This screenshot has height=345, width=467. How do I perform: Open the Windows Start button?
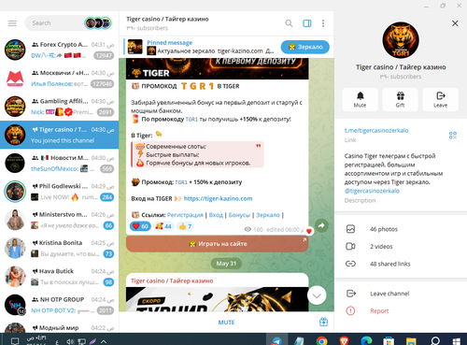457,340
